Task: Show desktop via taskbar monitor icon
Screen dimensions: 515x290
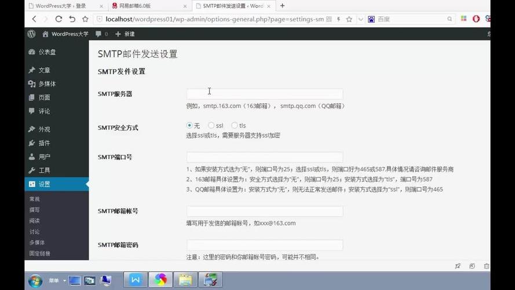Action: pos(75,281)
